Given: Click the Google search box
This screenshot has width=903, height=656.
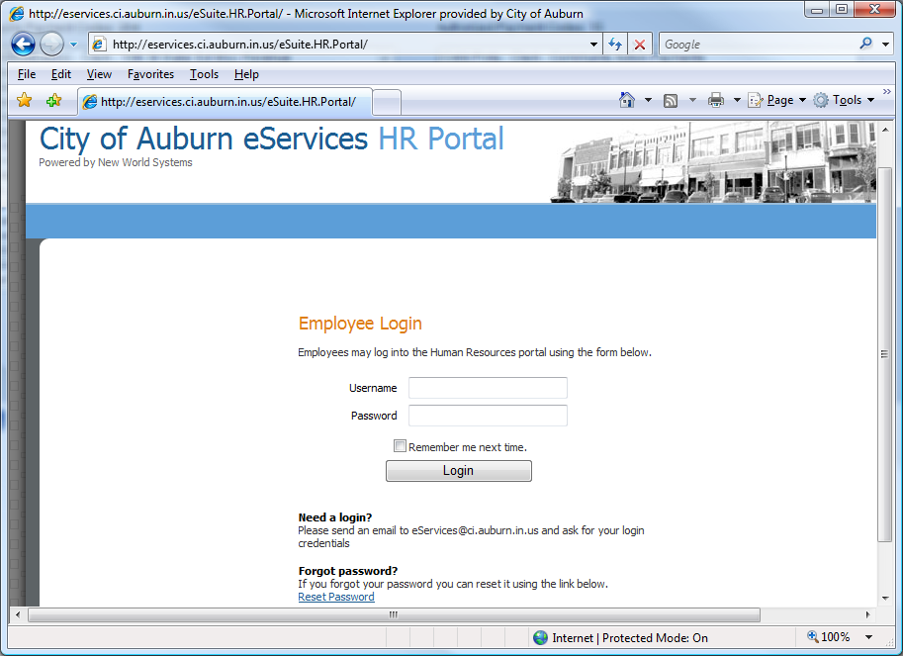Looking at the screenshot, I should click(x=758, y=45).
